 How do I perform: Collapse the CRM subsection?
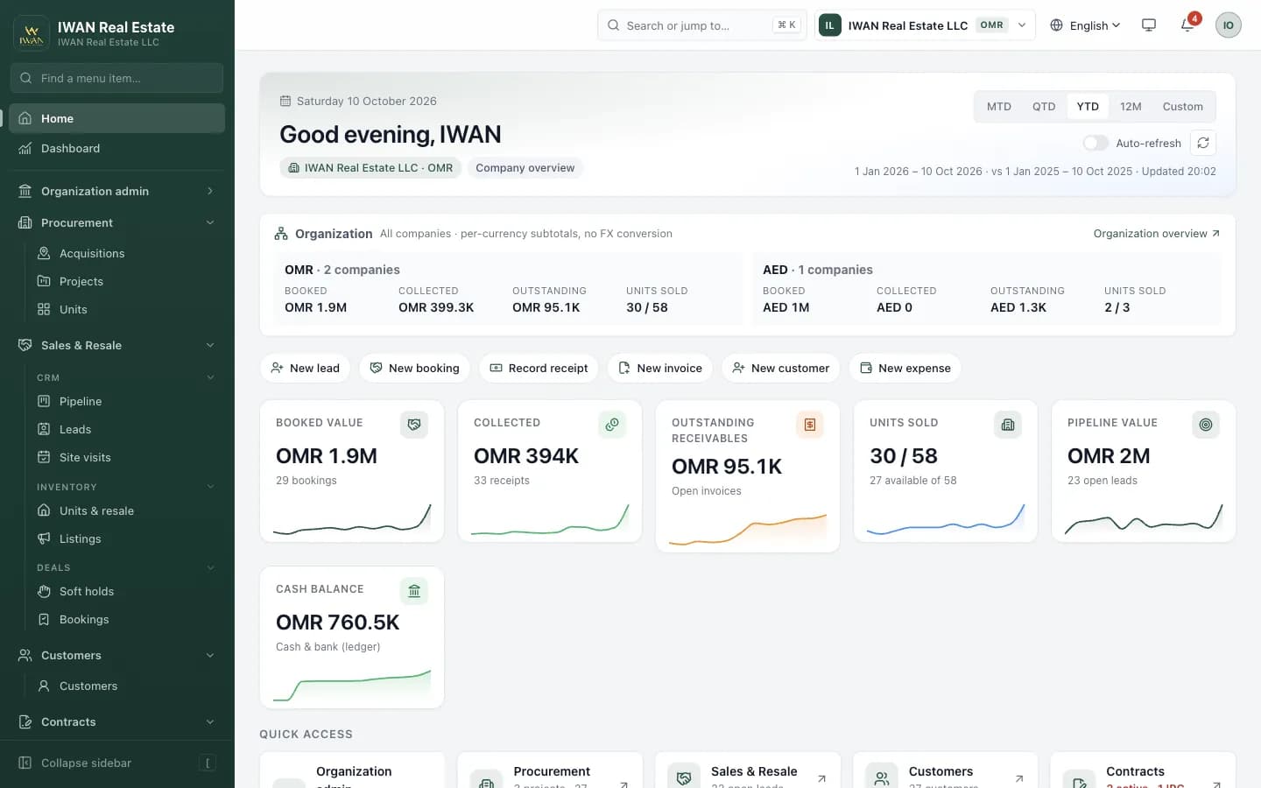(x=125, y=377)
